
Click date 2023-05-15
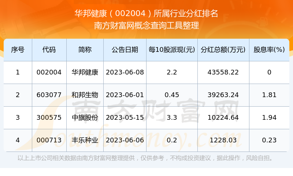125,118
